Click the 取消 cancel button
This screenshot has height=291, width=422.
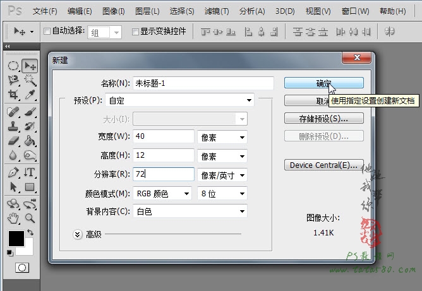[x=307, y=100]
